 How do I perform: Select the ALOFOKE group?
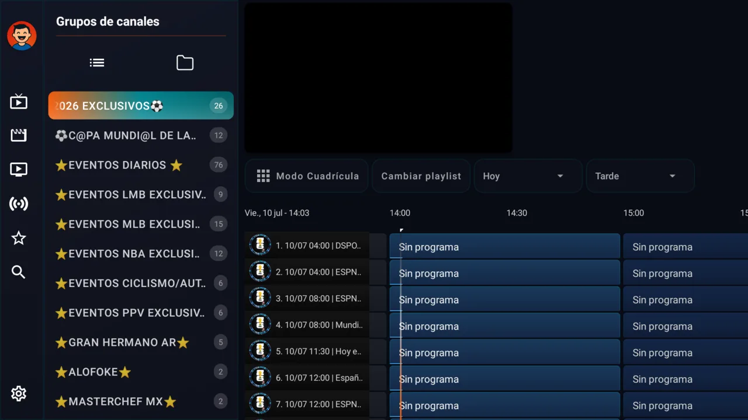pos(141,372)
